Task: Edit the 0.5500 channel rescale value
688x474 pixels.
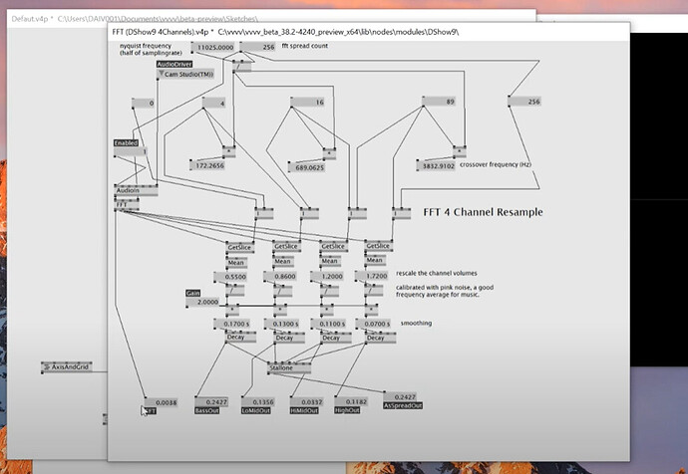Action: pos(230,277)
